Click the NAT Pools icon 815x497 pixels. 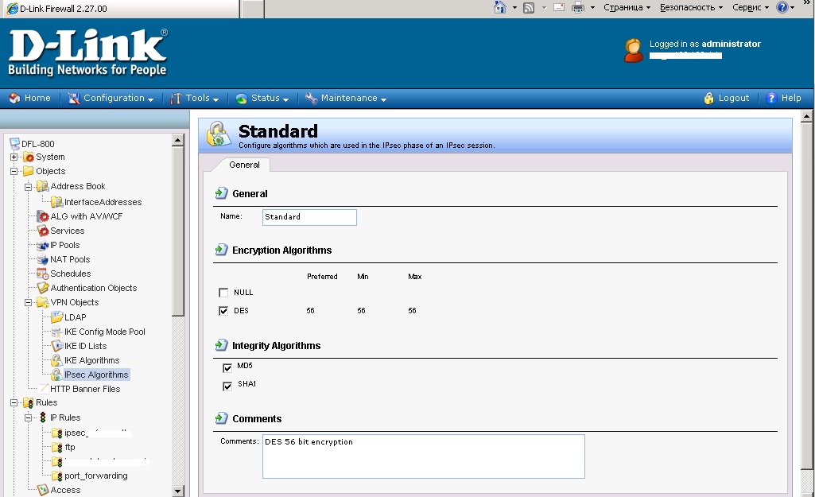tap(43, 259)
